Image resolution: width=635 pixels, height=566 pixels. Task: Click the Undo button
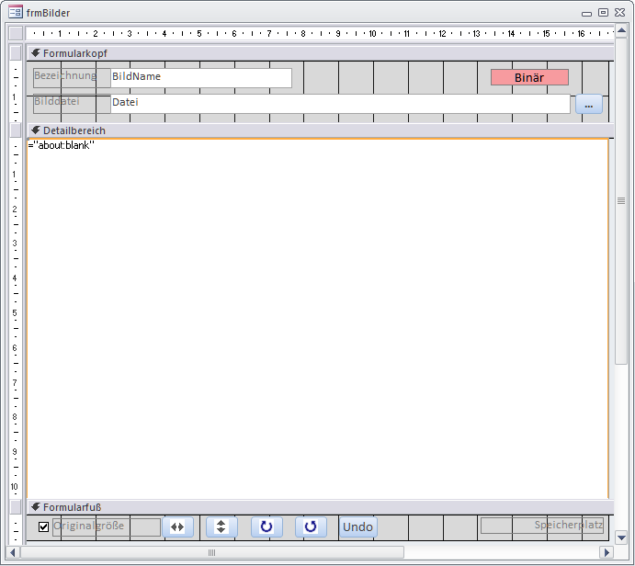click(x=358, y=526)
